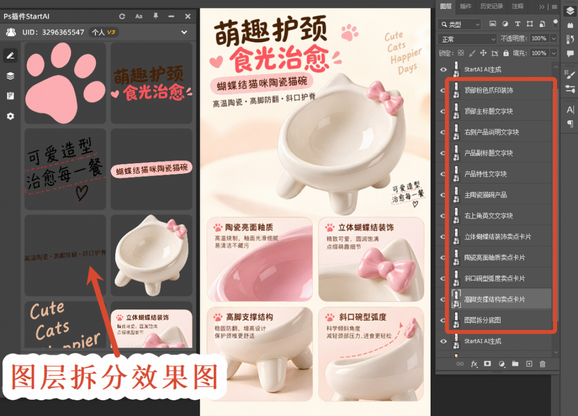This screenshot has height=416, width=578.
Task: Toggle visibility of 图层拆分底图 layer
Action: coord(444,321)
